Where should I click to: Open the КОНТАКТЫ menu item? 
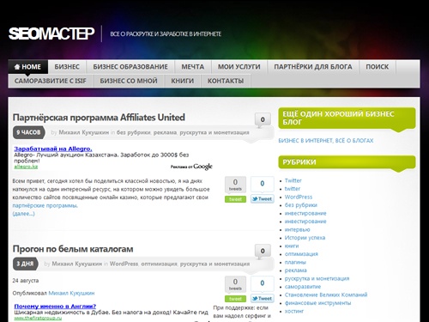[226, 81]
